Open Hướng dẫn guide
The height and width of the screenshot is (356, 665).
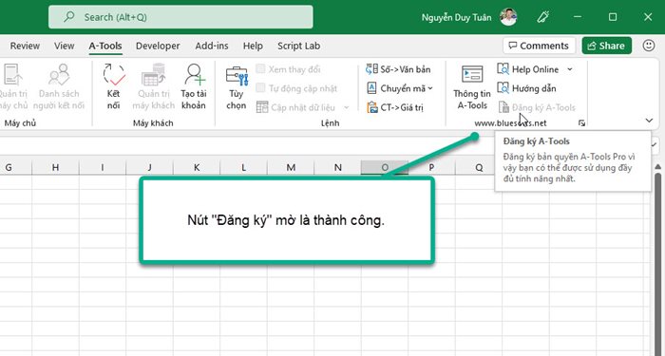coord(526,88)
